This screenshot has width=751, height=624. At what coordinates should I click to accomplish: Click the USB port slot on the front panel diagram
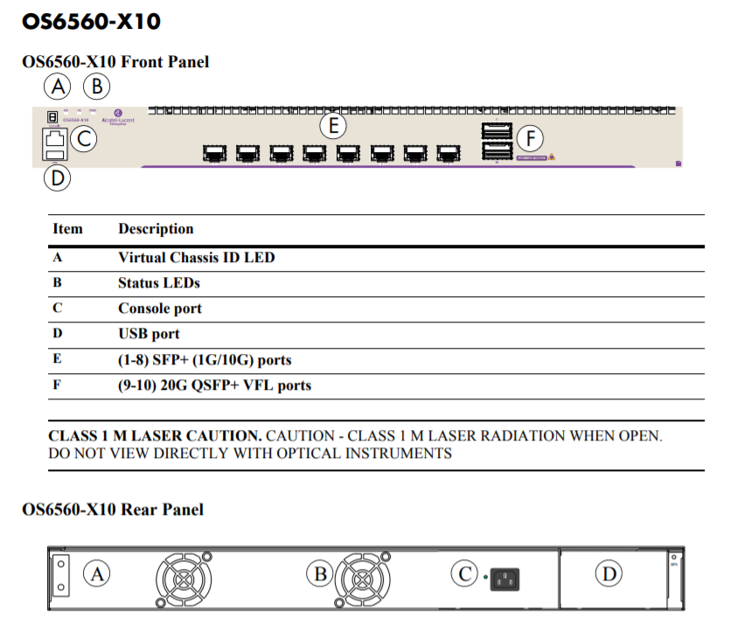54,154
